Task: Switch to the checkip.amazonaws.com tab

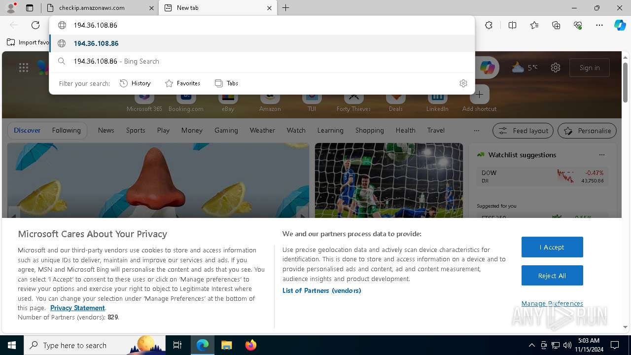Action: click(100, 8)
